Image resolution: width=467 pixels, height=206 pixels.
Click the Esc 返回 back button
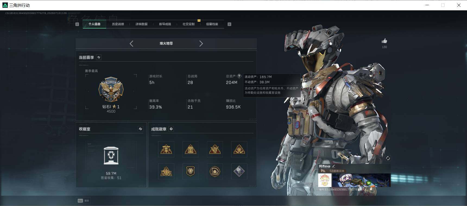coord(83,201)
